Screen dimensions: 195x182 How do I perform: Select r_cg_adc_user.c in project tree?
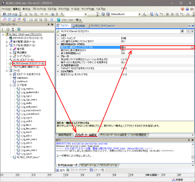point(29,139)
